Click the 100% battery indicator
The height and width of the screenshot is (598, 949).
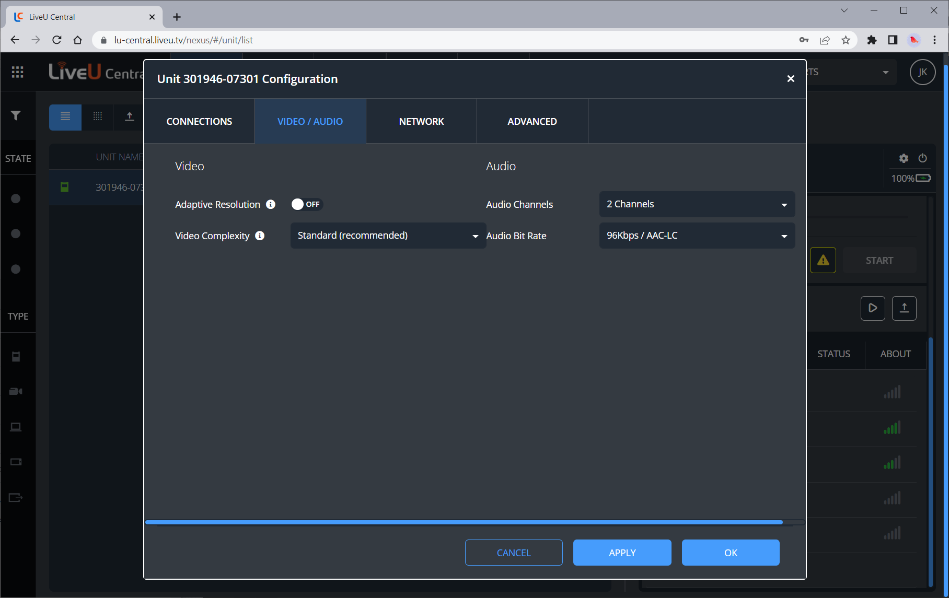pyautogui.click(x=911, y=178)
